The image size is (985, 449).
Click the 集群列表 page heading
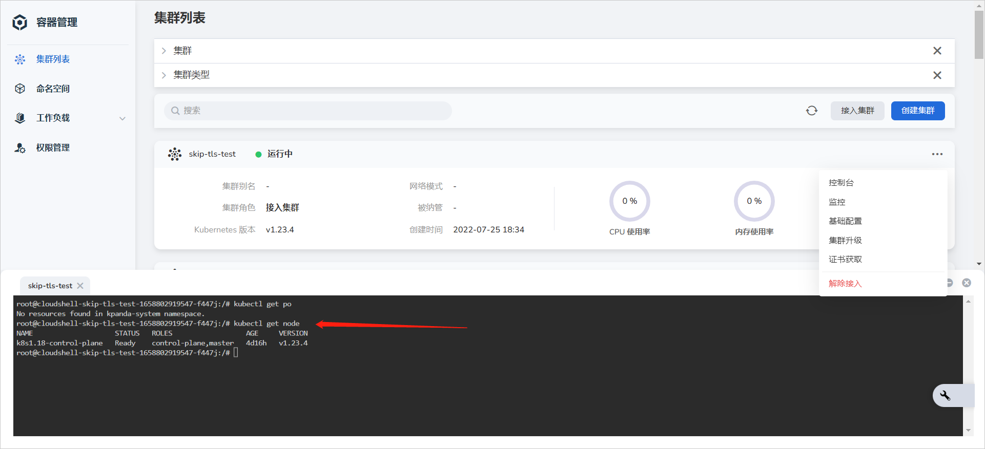(x=180, y=18)
